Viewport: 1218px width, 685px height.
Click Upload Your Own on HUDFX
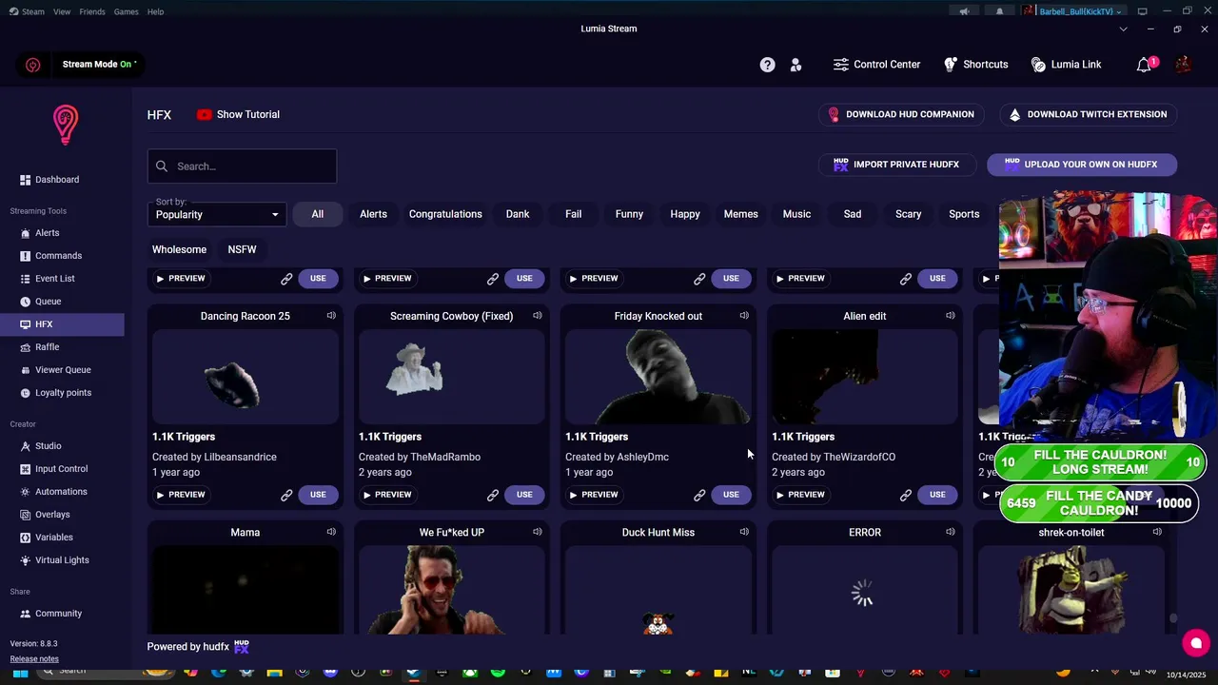[1082, 165]
